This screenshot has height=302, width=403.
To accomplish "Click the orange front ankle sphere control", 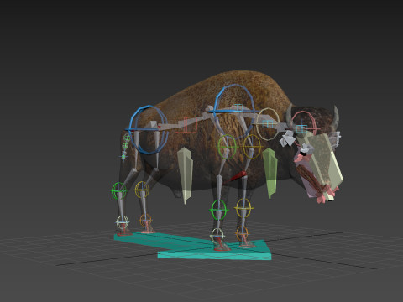I will (242, 232).
